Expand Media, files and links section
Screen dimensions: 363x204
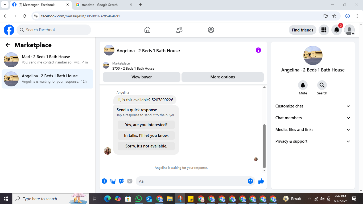[x=313, y=130]
